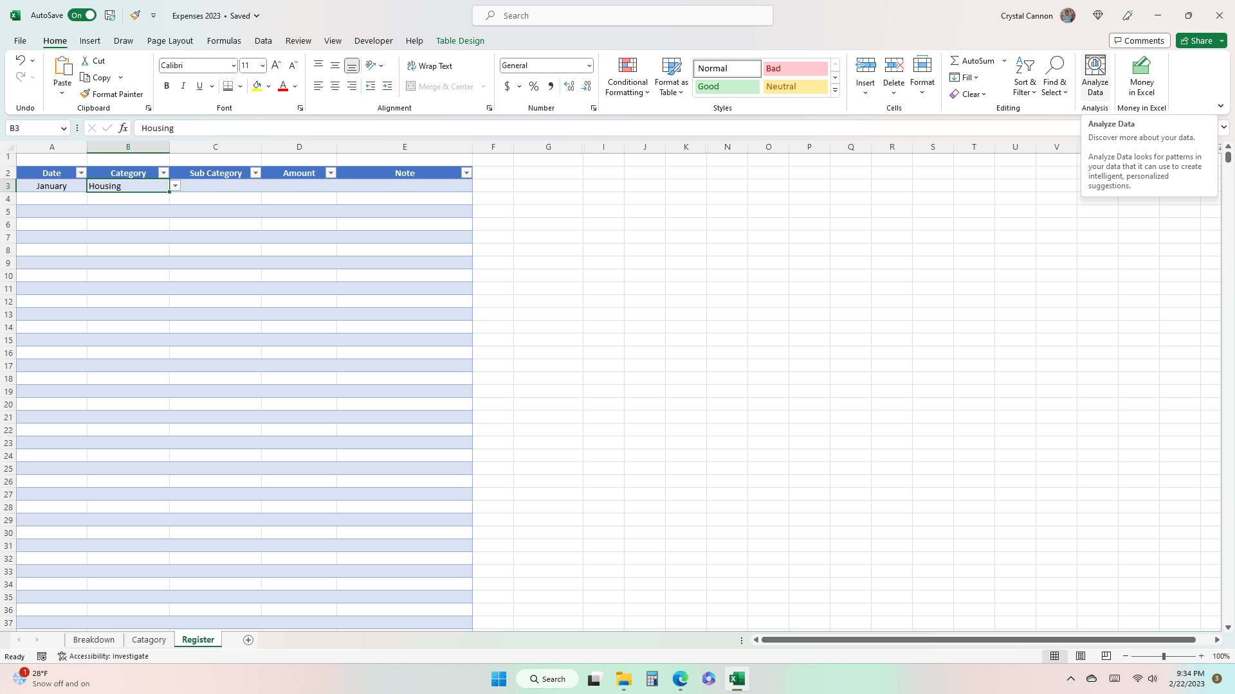
Task: Select the Good cell style swatch
Action: point(727,86)
